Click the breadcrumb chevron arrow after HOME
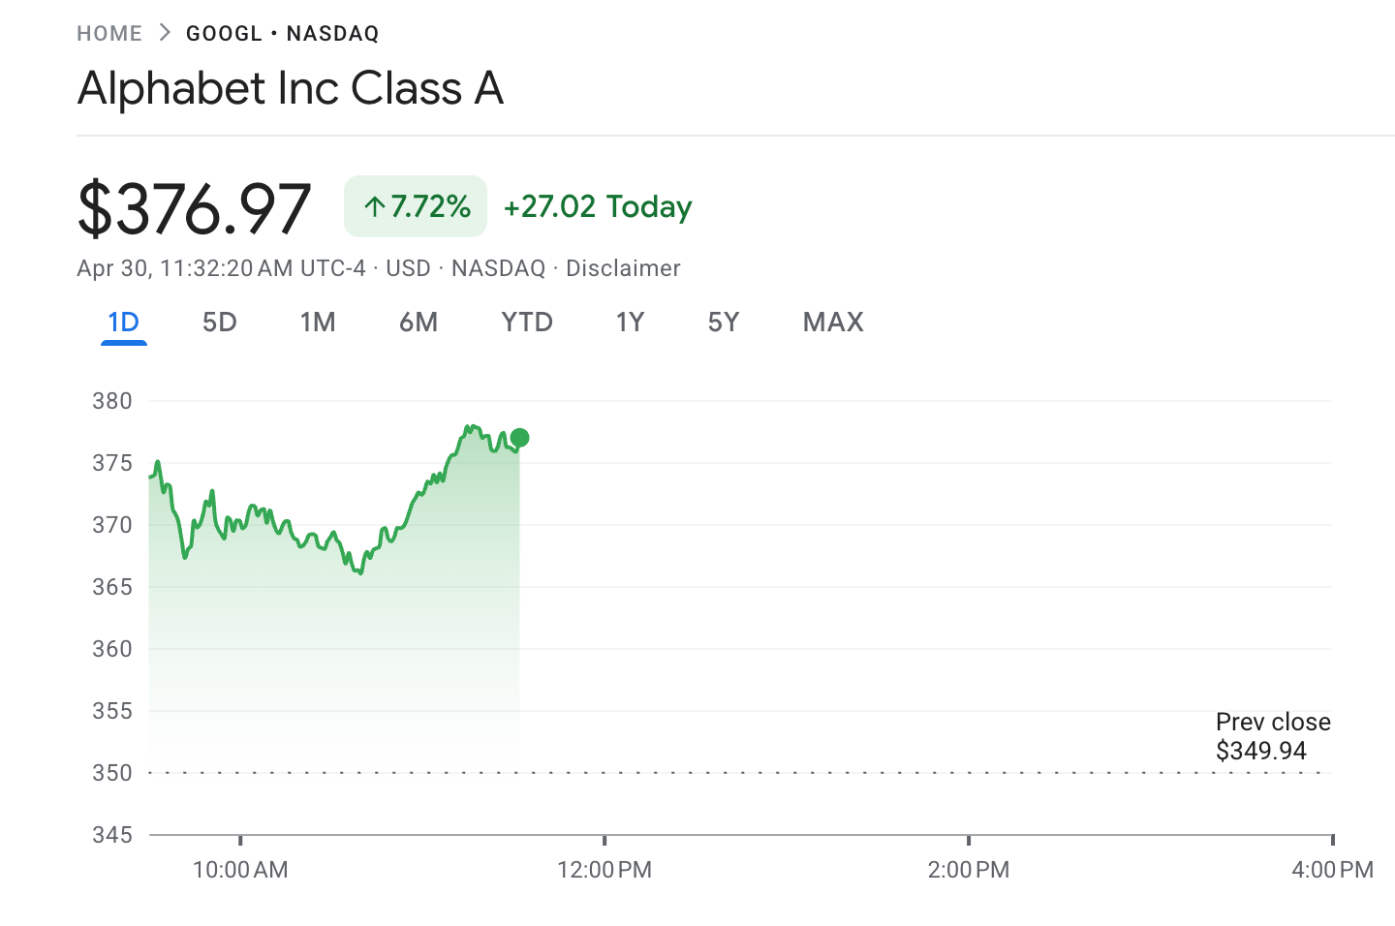The width and height of the screenshot is (1395, 926). click(165, 33)
